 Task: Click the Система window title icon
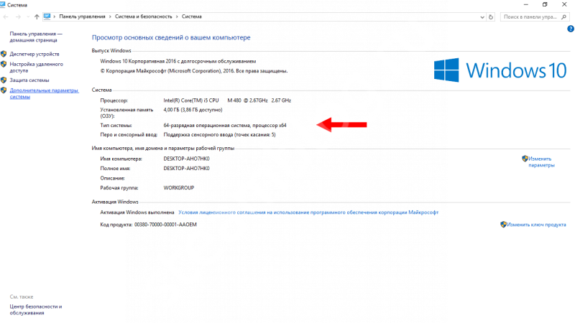click(3, 5)
